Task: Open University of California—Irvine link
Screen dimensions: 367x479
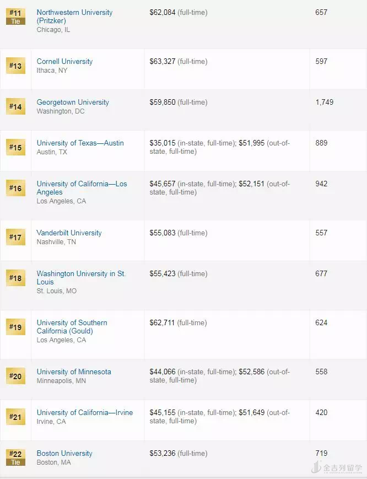Action: (x=84, y=412)
